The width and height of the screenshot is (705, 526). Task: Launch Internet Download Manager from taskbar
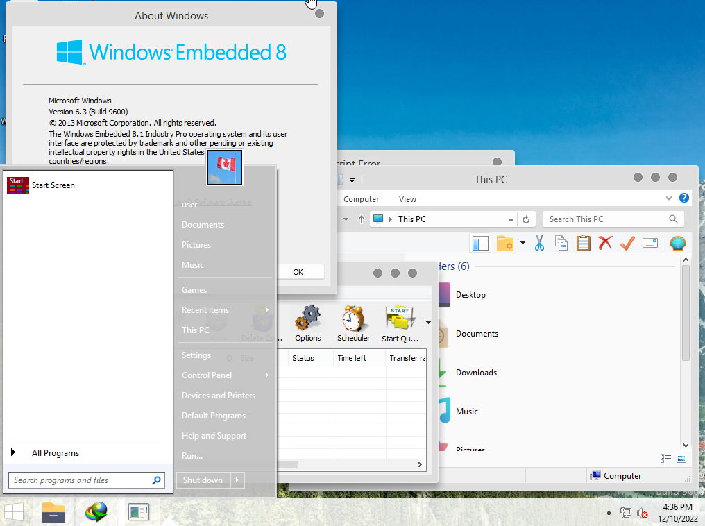click(x=96, y=512)
